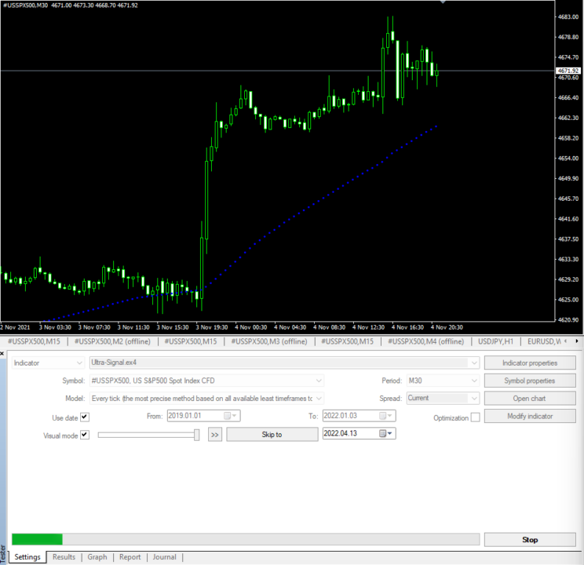Switch to #USSPX500,M4 (offline) chart tab

coord(426,341)
